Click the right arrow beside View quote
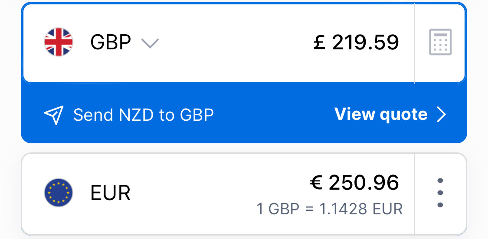 (441, 115)
